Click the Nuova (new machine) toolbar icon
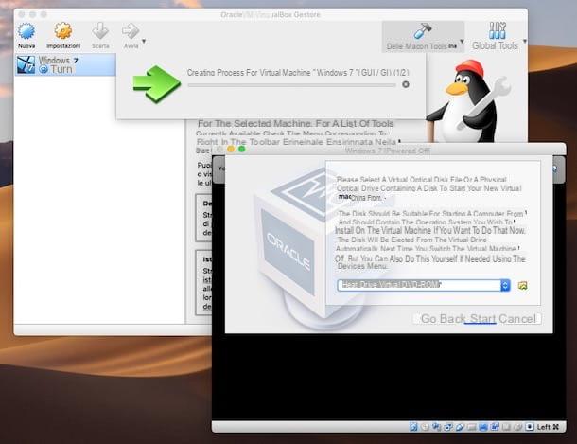The width and height of the screenshot is (577, 444). 26,31
